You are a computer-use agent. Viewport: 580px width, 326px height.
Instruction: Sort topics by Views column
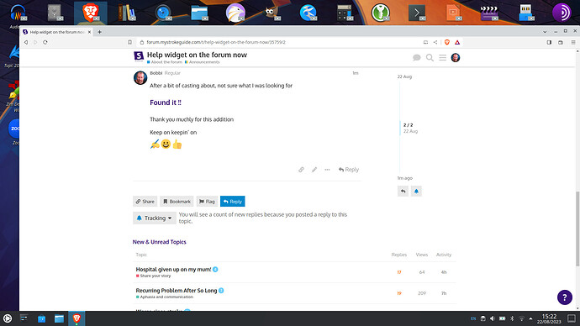click(x=422, y=255)
